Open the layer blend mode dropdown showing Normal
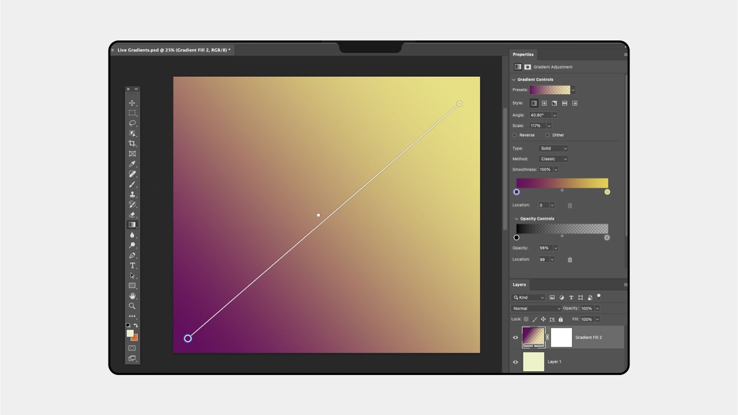738x415 pixels. [535, 308]
